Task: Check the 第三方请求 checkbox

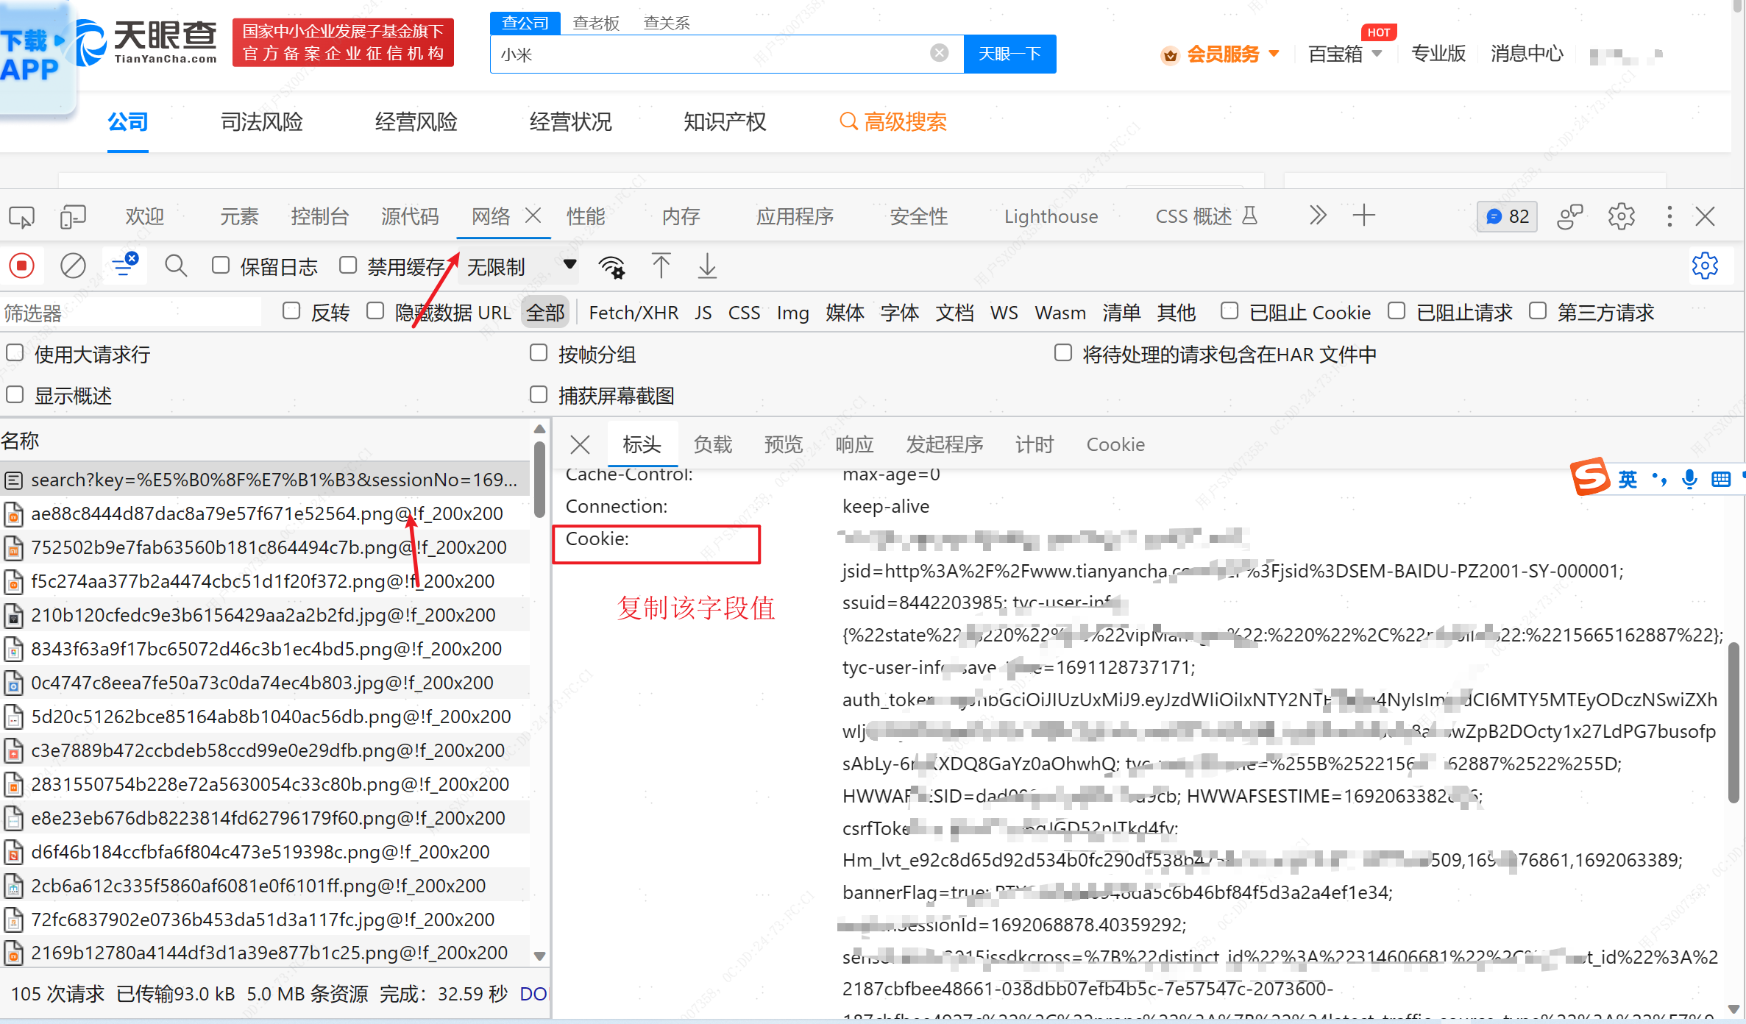Action: 1537,311
